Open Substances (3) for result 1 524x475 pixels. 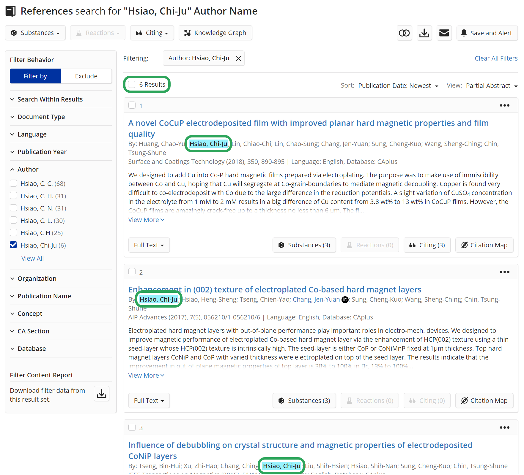[304, 245]
